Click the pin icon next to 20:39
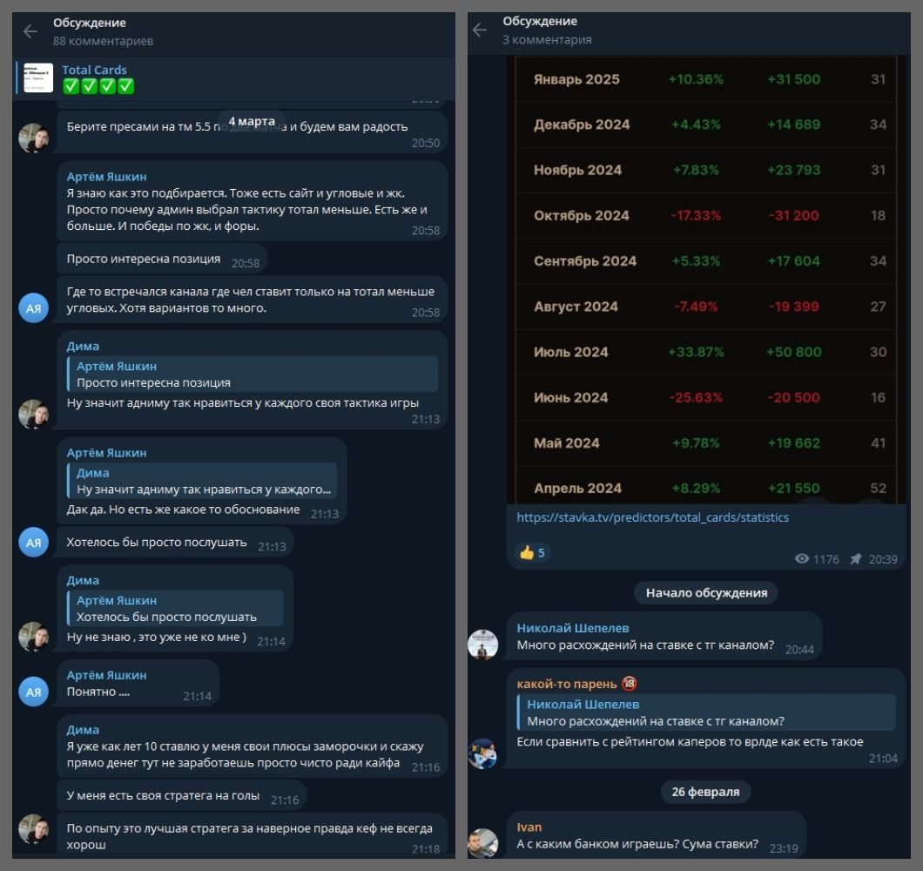The height and width of the screenshot is (871, 923). click(x=856, y=559)
